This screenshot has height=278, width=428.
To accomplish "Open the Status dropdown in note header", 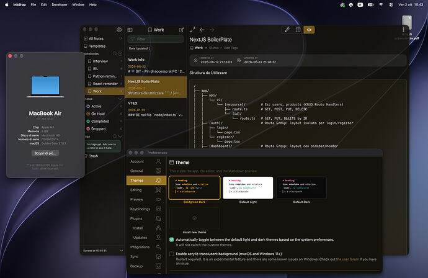I will click(215, 48).
